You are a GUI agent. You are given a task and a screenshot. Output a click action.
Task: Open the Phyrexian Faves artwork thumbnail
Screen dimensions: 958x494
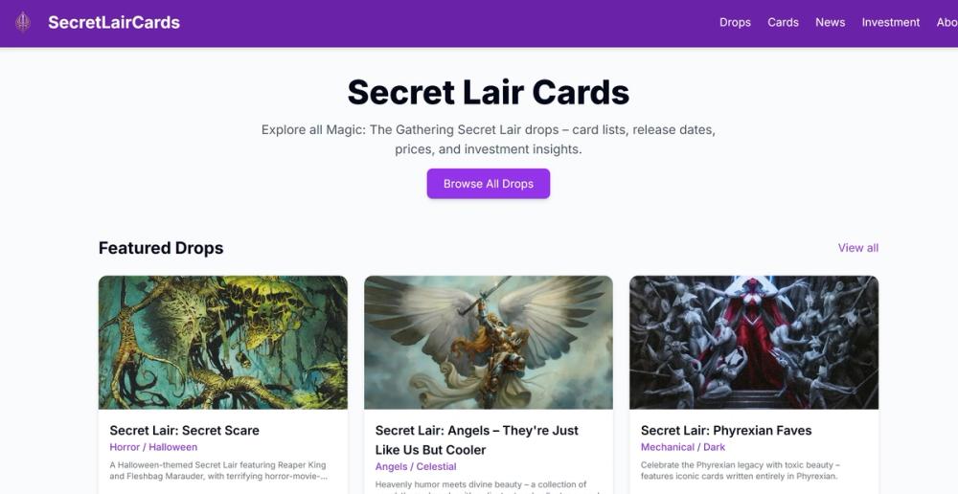(x=754, y=343)
